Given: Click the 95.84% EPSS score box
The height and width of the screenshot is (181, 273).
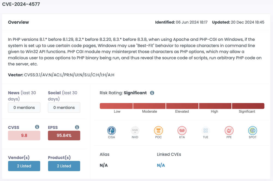Looking at the screenshot, I should (x=64, y=135).
